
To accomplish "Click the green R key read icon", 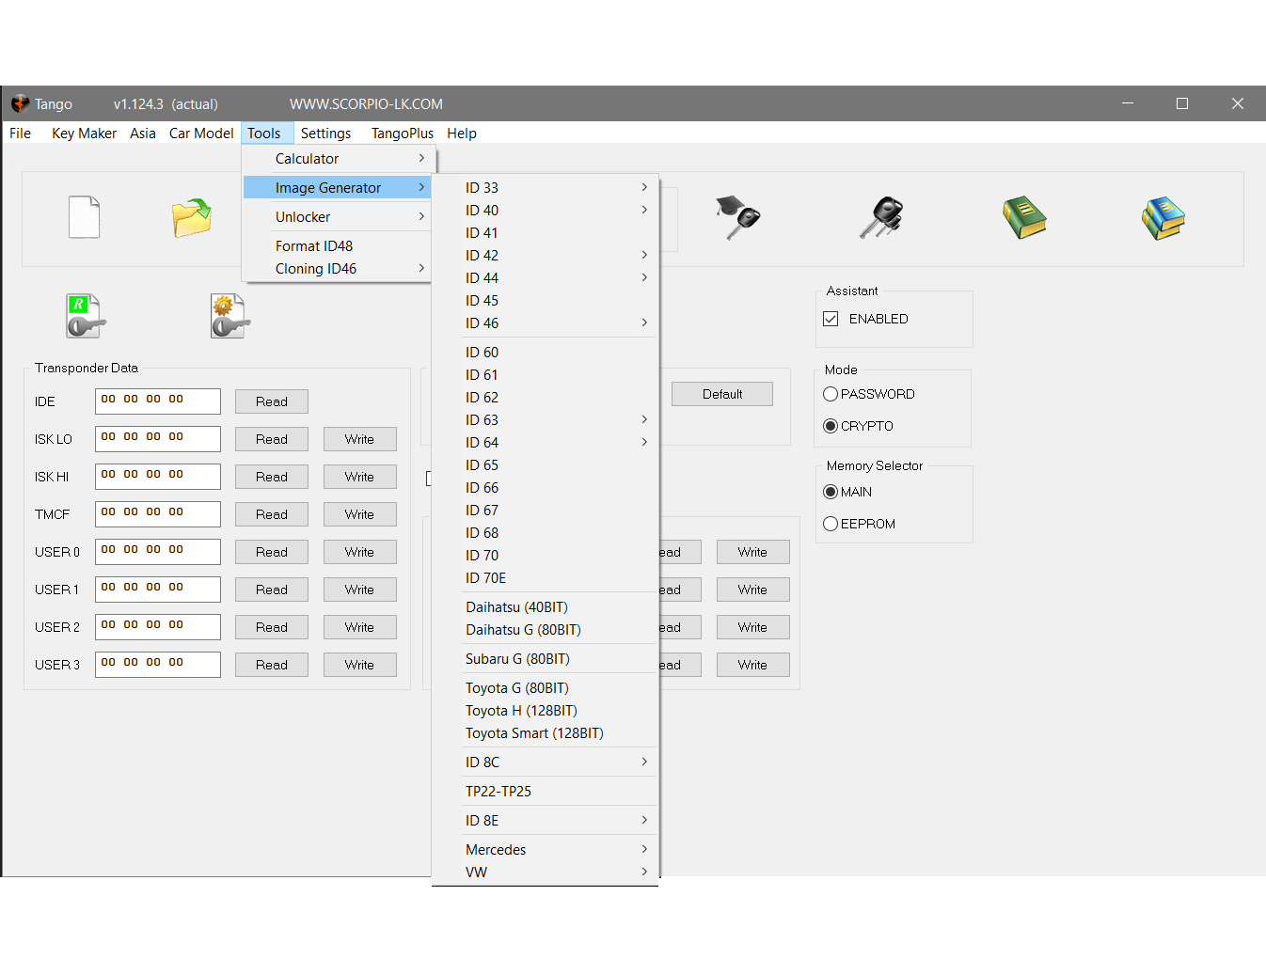I will click(x=85, y=316).
